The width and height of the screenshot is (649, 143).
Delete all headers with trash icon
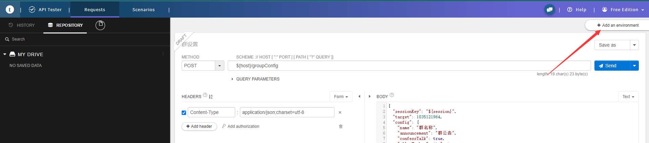pyautogui.click(x=341, y=126)
